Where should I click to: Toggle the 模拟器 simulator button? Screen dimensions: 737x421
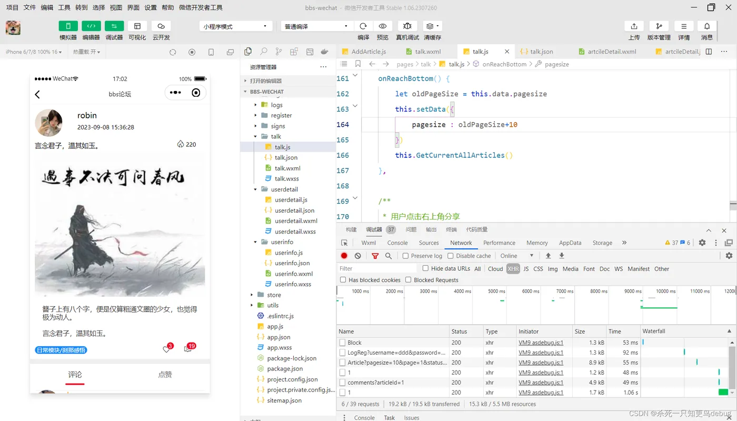68,26
